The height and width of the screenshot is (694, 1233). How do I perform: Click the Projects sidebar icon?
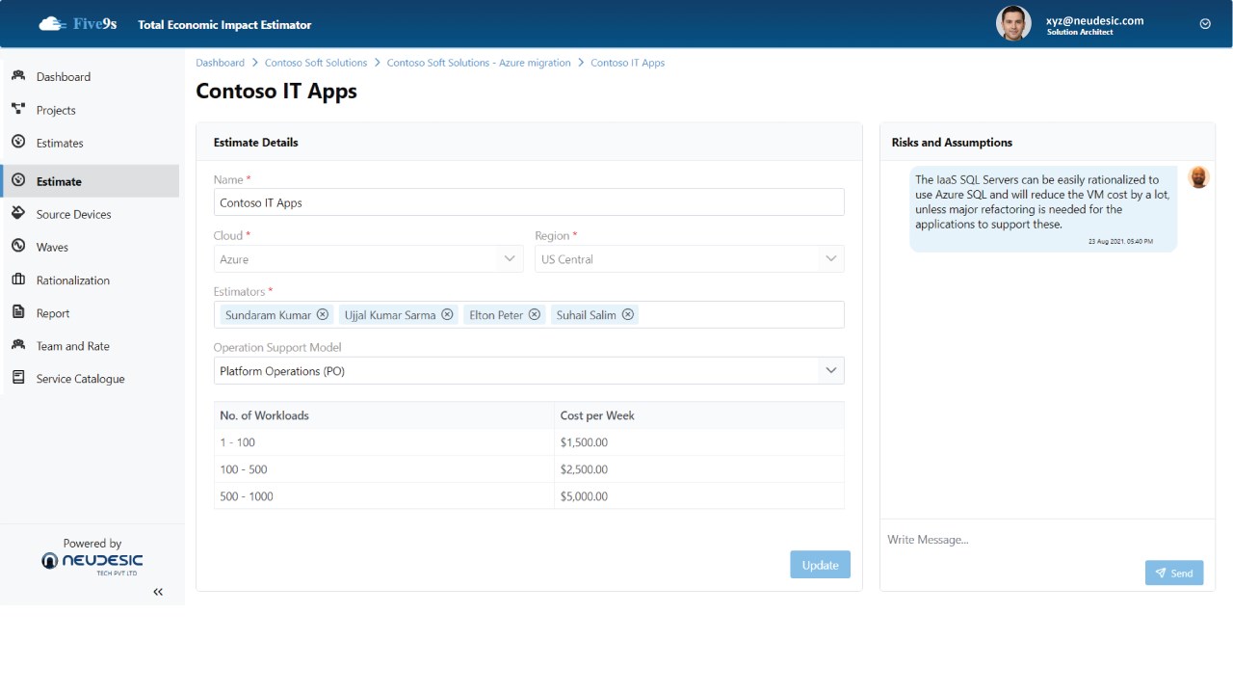[18, 109]
